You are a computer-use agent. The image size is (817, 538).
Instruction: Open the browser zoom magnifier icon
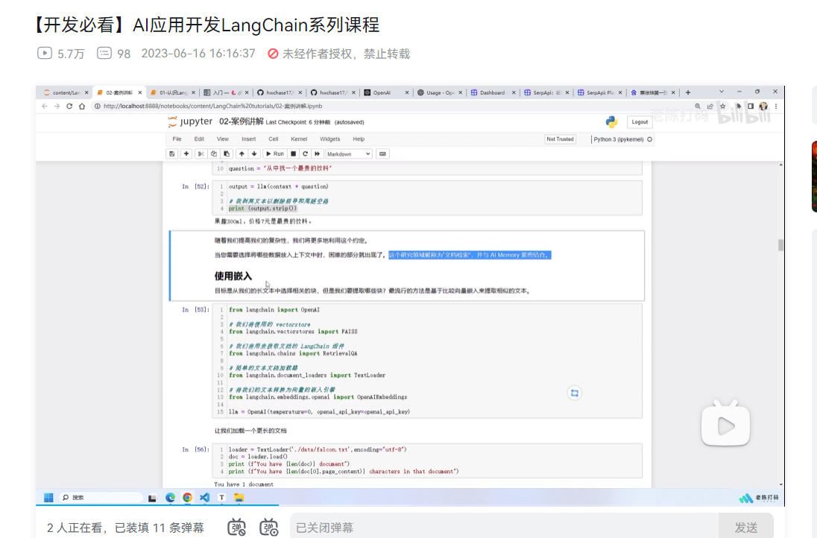(x=698, y=107)
